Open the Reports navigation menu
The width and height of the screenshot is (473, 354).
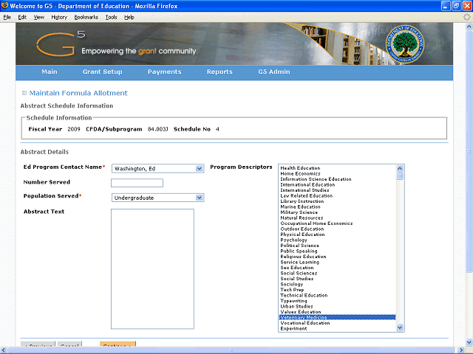[x=220, y=72]
